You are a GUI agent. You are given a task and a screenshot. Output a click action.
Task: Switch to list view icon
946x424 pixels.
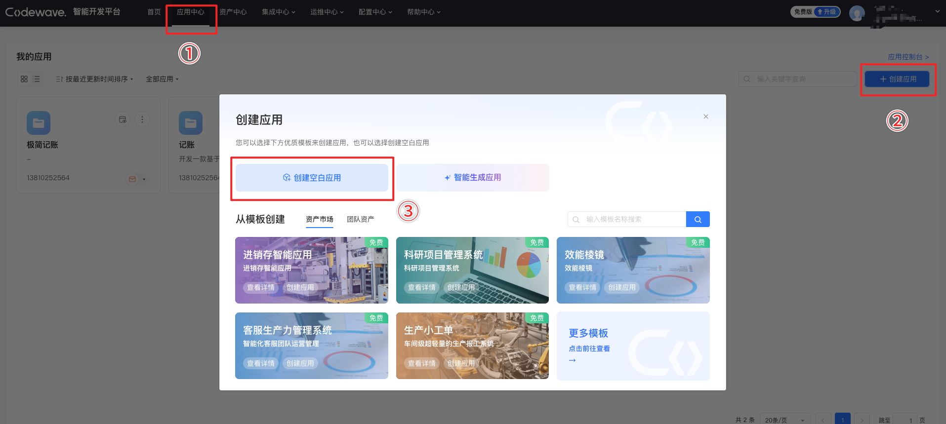37,79
